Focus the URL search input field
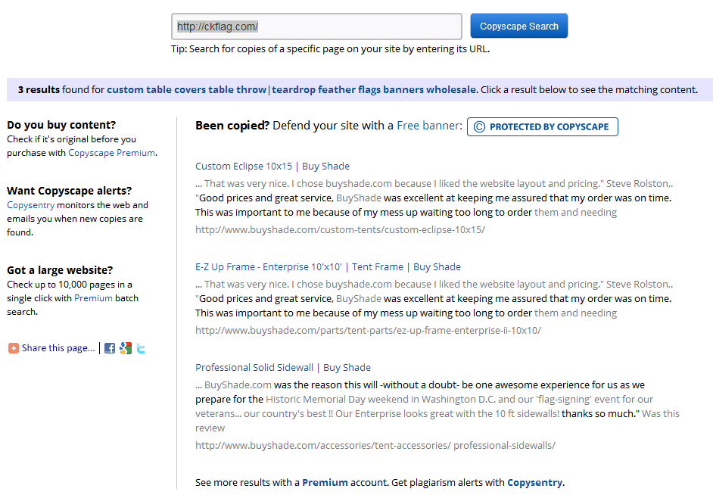Screen dimensions: 713x495 tap(316, 26)
